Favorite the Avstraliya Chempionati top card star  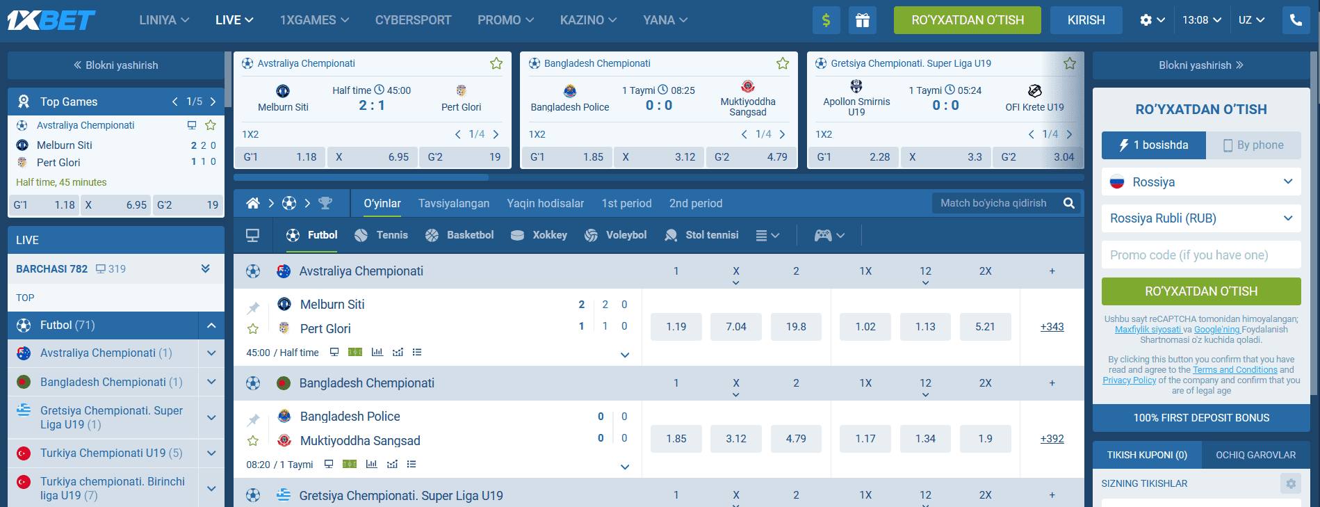click(x=496, y=63)
